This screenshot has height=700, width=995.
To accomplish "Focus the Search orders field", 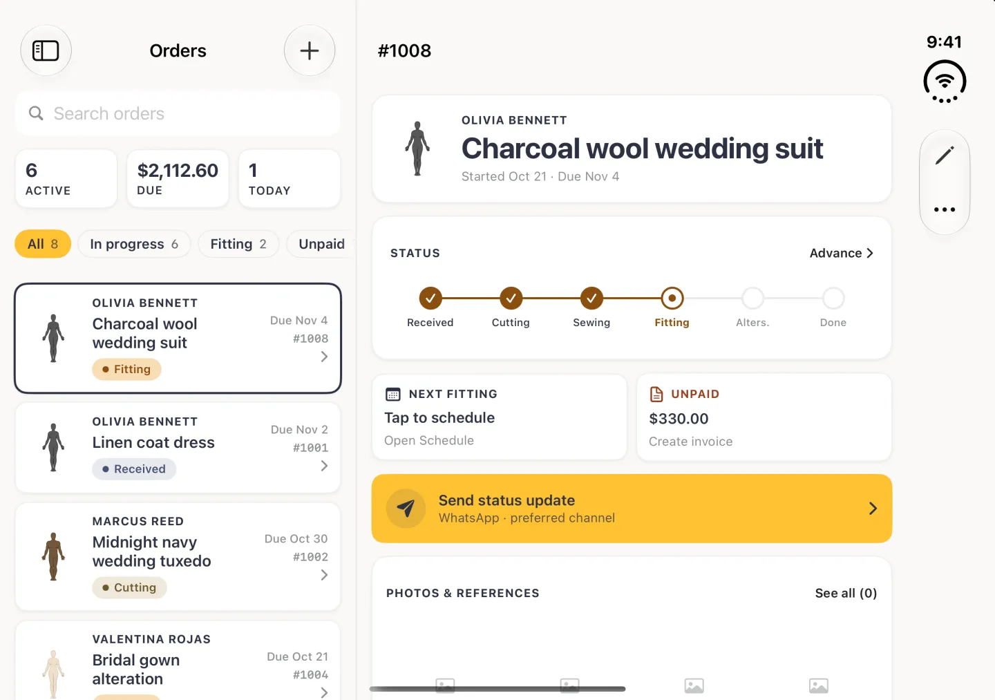I will coord(178,113).
